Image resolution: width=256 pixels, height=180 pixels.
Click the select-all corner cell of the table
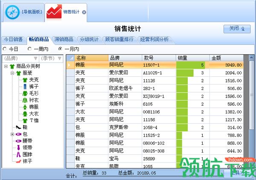click(70, 58)
